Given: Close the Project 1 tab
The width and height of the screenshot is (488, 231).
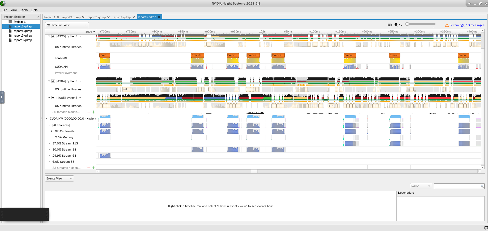Looking at the screenshot, I should coord(58,17).
